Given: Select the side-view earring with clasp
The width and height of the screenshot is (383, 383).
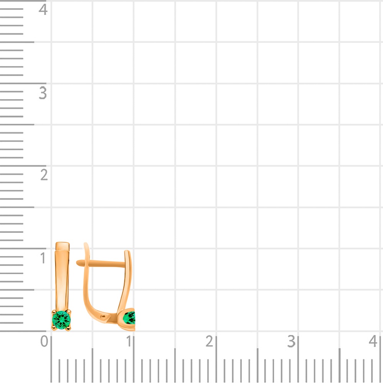Looking at the screenshot, I should [106, 287].
